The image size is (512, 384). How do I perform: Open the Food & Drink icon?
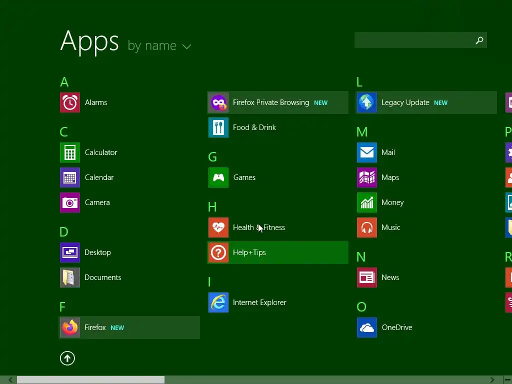point(218,127)
